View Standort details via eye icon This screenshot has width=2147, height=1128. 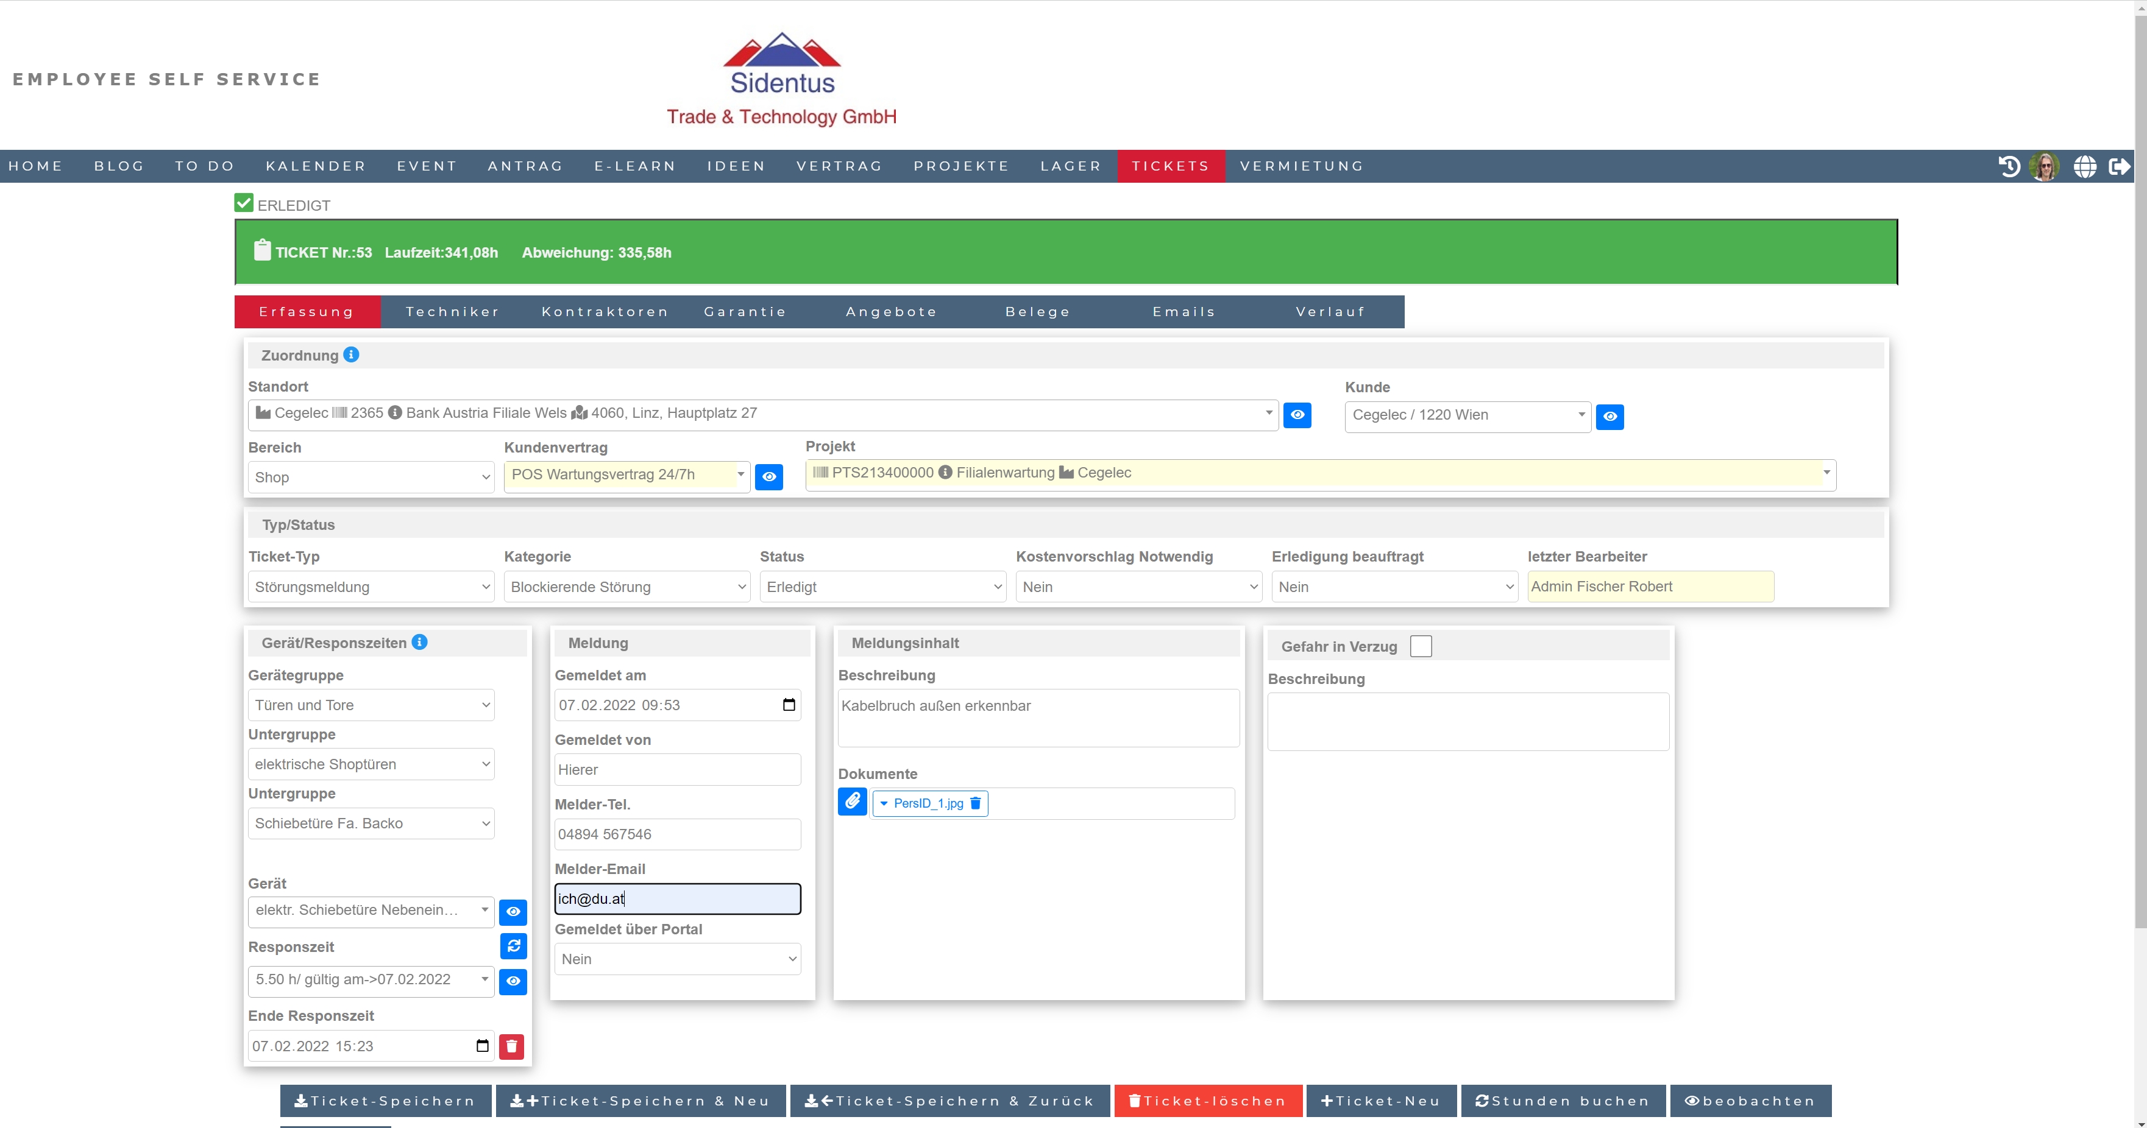click(1297, 415)
